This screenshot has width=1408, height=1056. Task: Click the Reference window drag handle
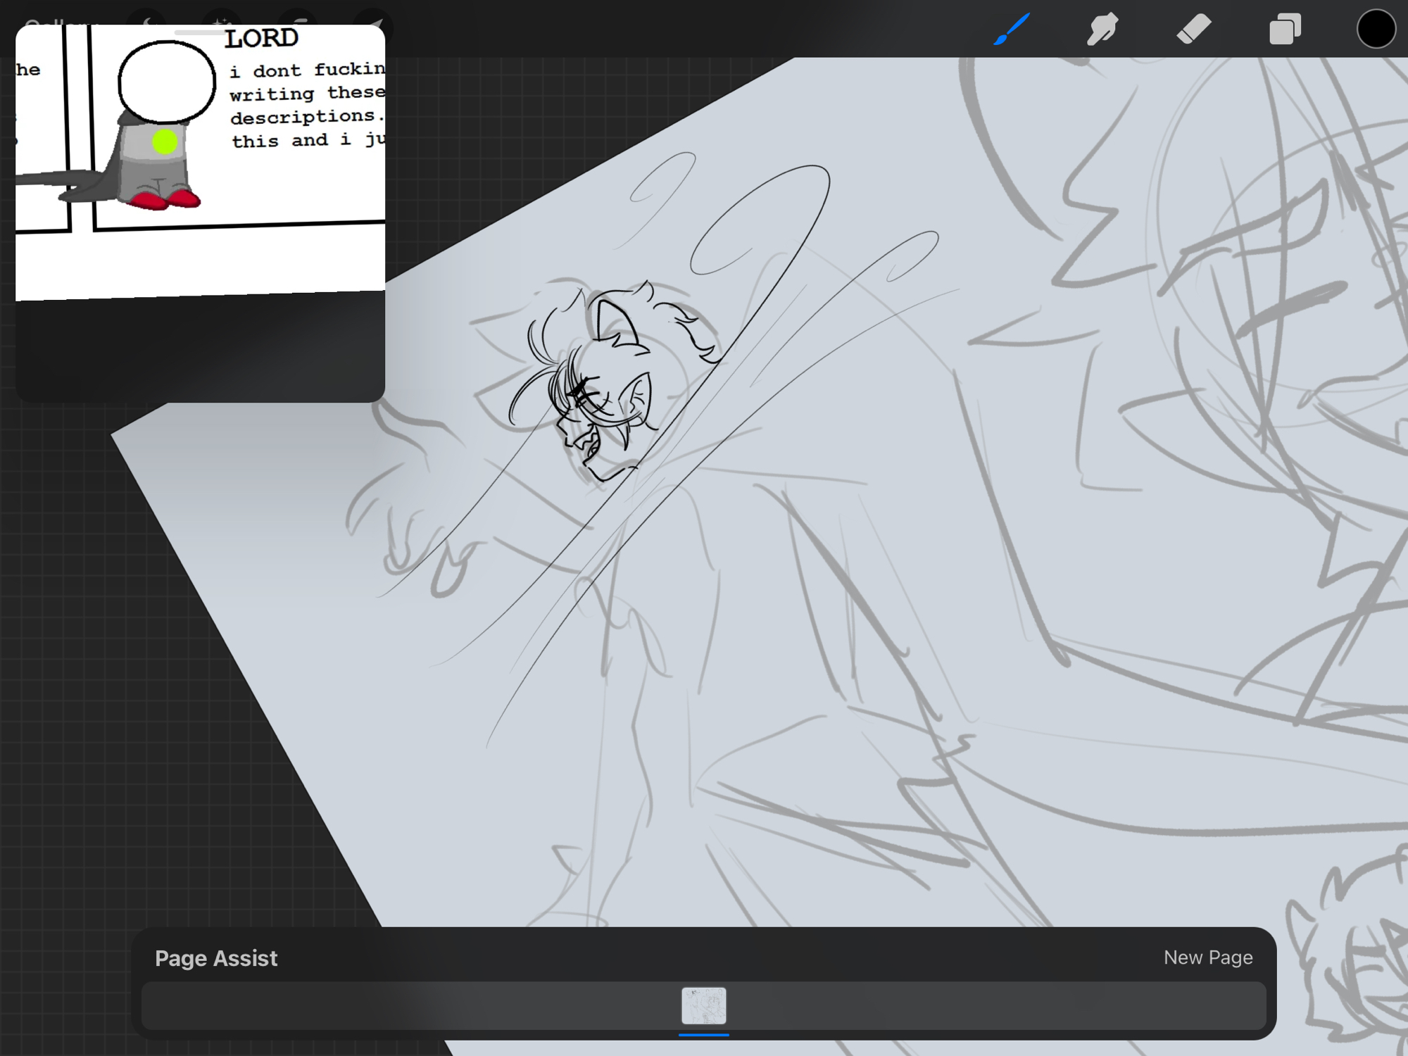pos(200,32)
